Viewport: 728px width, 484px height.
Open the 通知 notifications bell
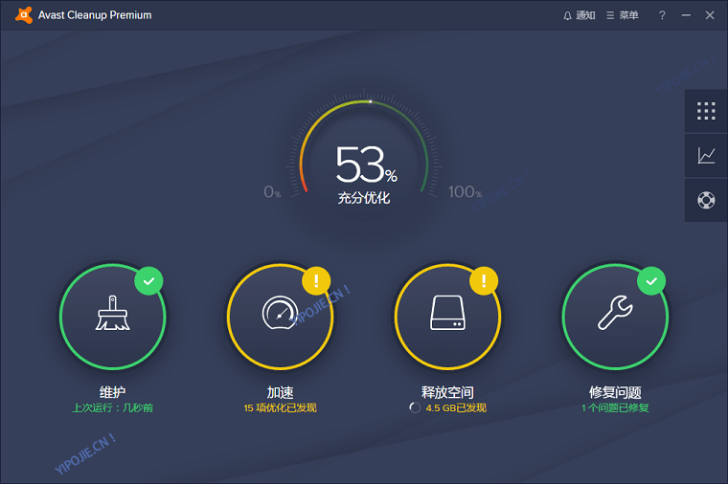[x=579, y=15]
